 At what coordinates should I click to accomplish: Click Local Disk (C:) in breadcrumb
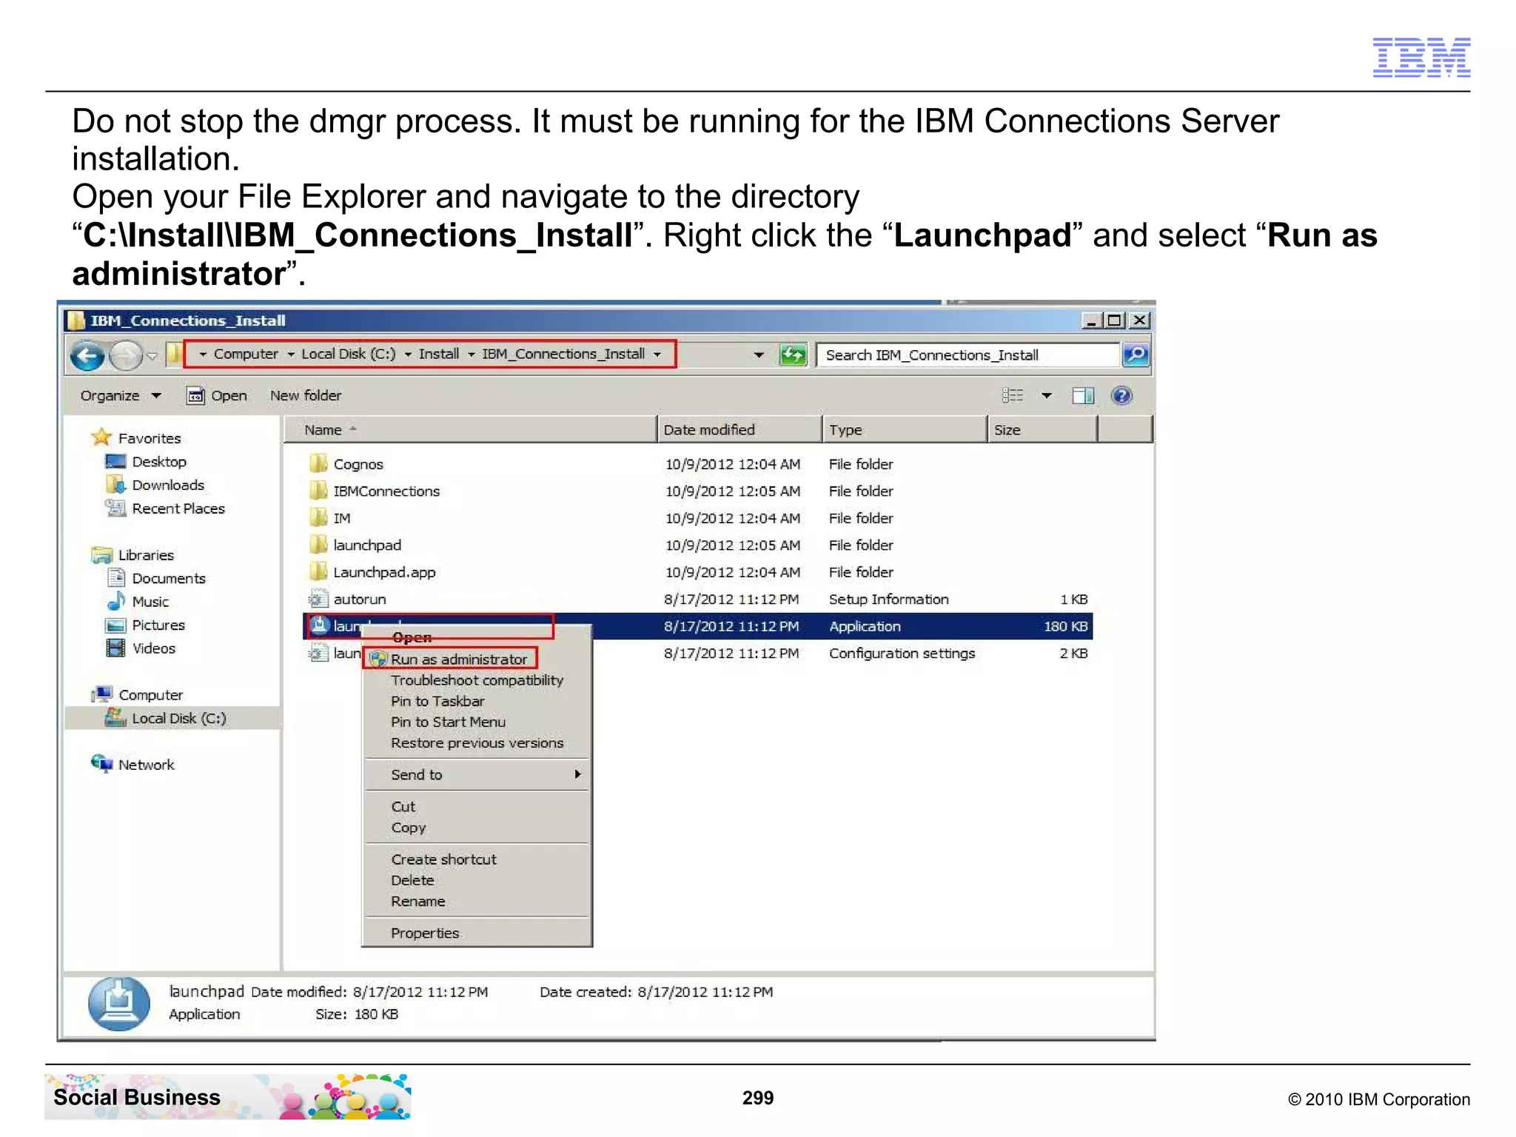point(348,354)
